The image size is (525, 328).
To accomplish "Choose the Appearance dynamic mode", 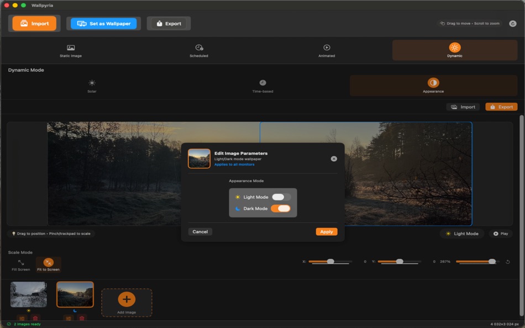I will (x=433, y=86).
